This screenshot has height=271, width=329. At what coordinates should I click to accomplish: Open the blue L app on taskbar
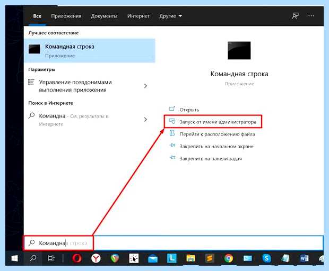[x=171, y=258]
